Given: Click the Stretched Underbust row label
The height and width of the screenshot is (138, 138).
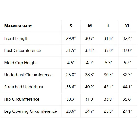Looking at the screenshot, I should click(x=24, y=87).
